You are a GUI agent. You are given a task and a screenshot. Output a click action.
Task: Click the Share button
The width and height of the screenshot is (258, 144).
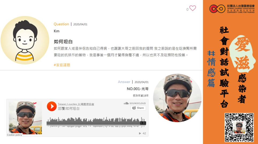coord(138,108)
